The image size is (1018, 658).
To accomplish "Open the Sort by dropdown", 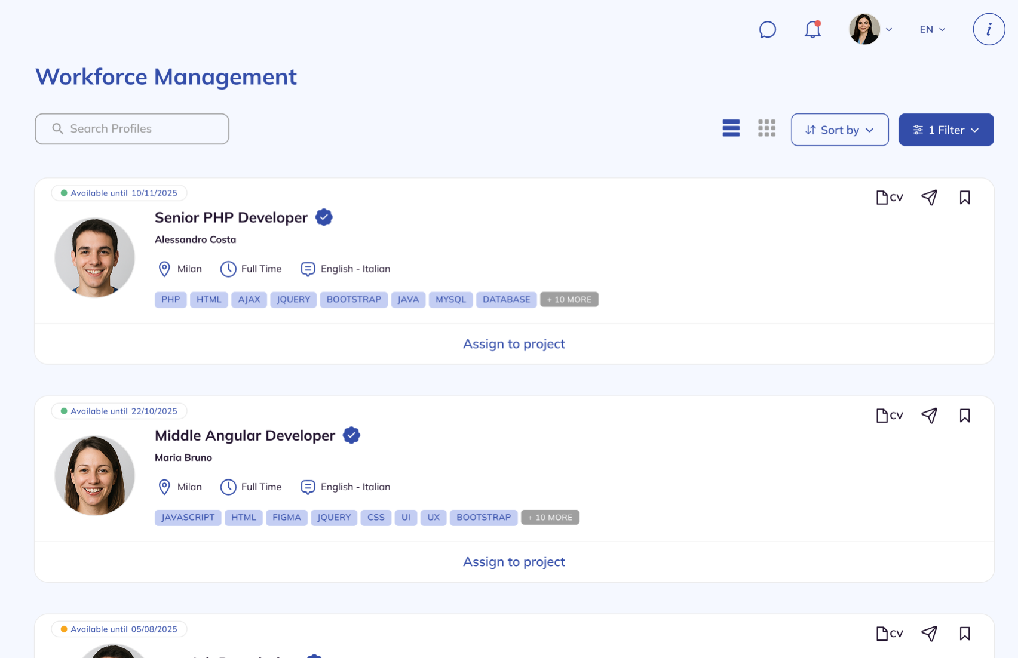I will coord(839,130).
